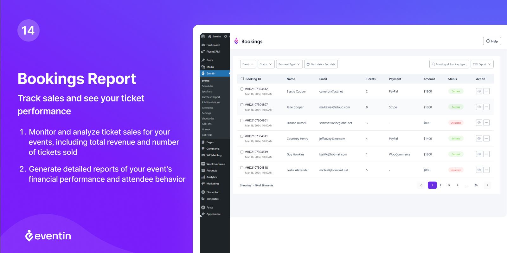Go to previous page with left chevron
Screen dimensions: 507x253
421,185
